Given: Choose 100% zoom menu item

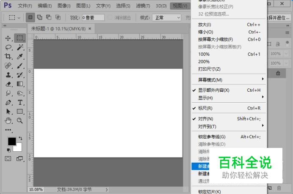Looking at the screenshot, I should (229, 54).
